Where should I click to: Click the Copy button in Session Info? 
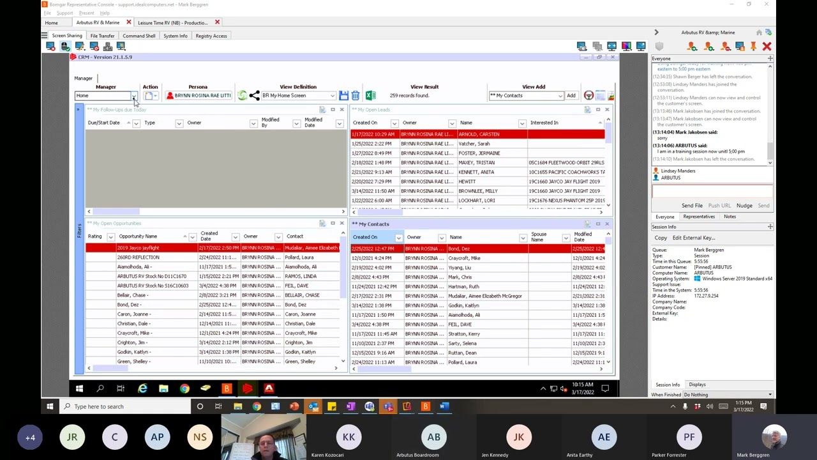pos(661,238)
